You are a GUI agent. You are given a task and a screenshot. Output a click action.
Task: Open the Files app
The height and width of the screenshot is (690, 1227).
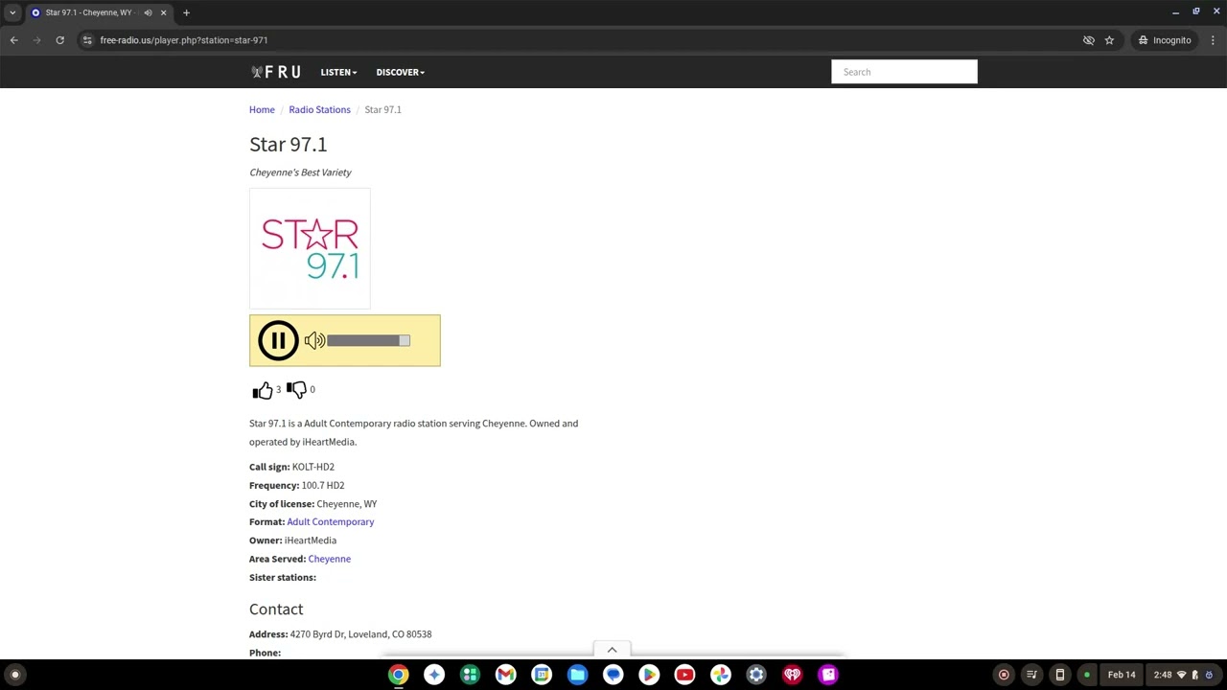tap(577, 675)
